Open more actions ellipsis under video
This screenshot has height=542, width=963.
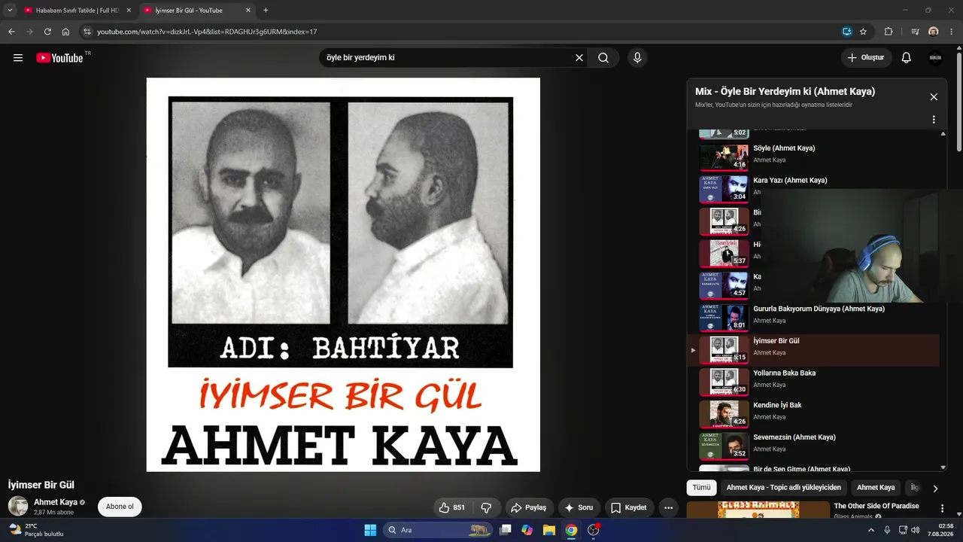[668, 507]
